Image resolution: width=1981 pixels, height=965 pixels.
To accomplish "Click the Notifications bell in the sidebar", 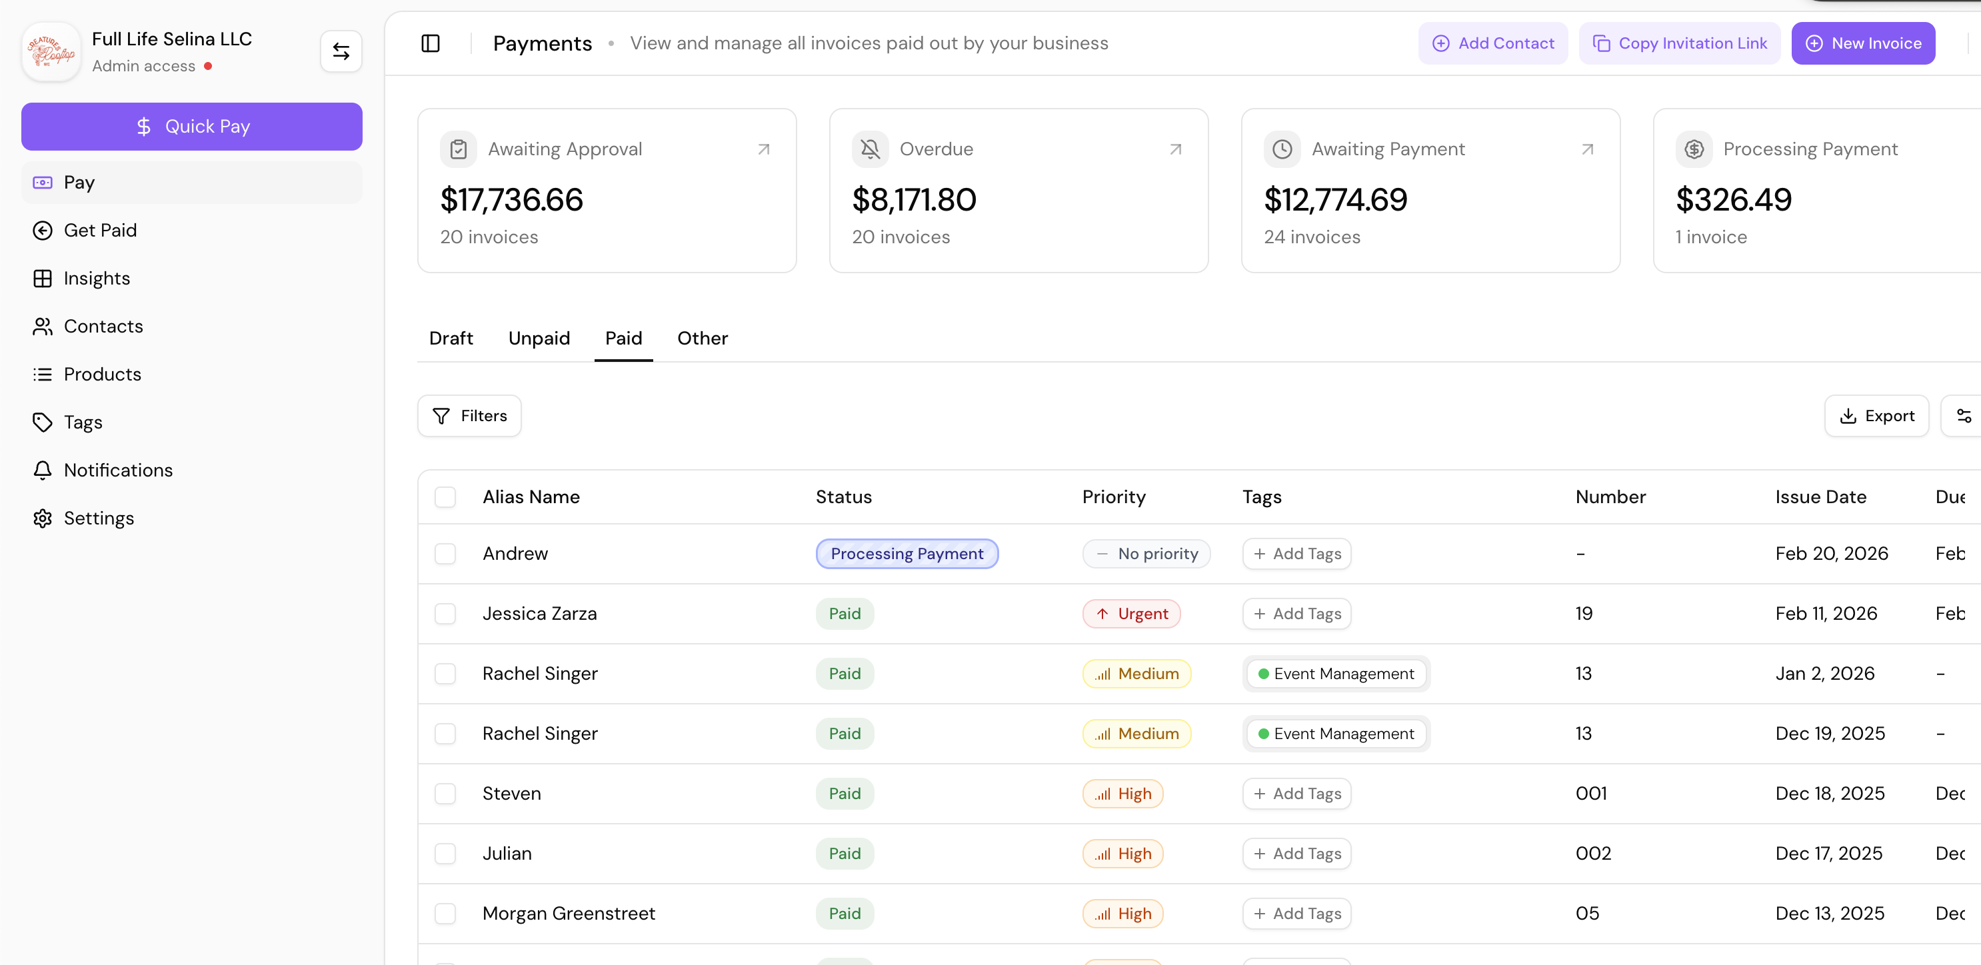I will 118,470.
